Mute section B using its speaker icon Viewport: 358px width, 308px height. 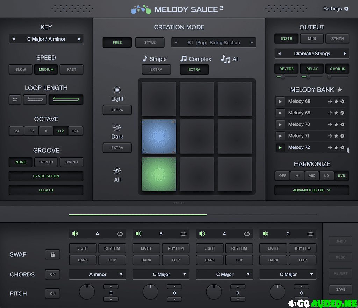(138, 233)
